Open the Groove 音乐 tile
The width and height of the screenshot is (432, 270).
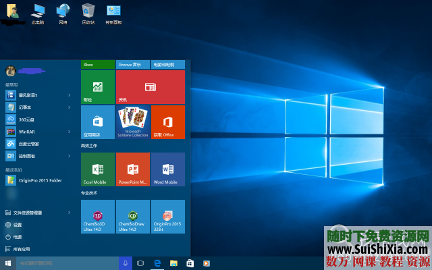click(133, 65)
